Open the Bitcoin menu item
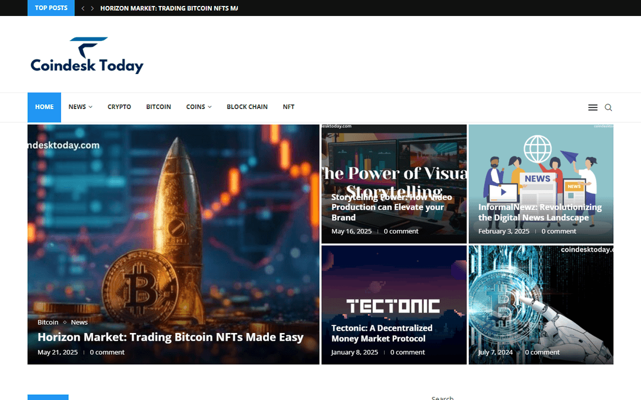 point(158,107)
